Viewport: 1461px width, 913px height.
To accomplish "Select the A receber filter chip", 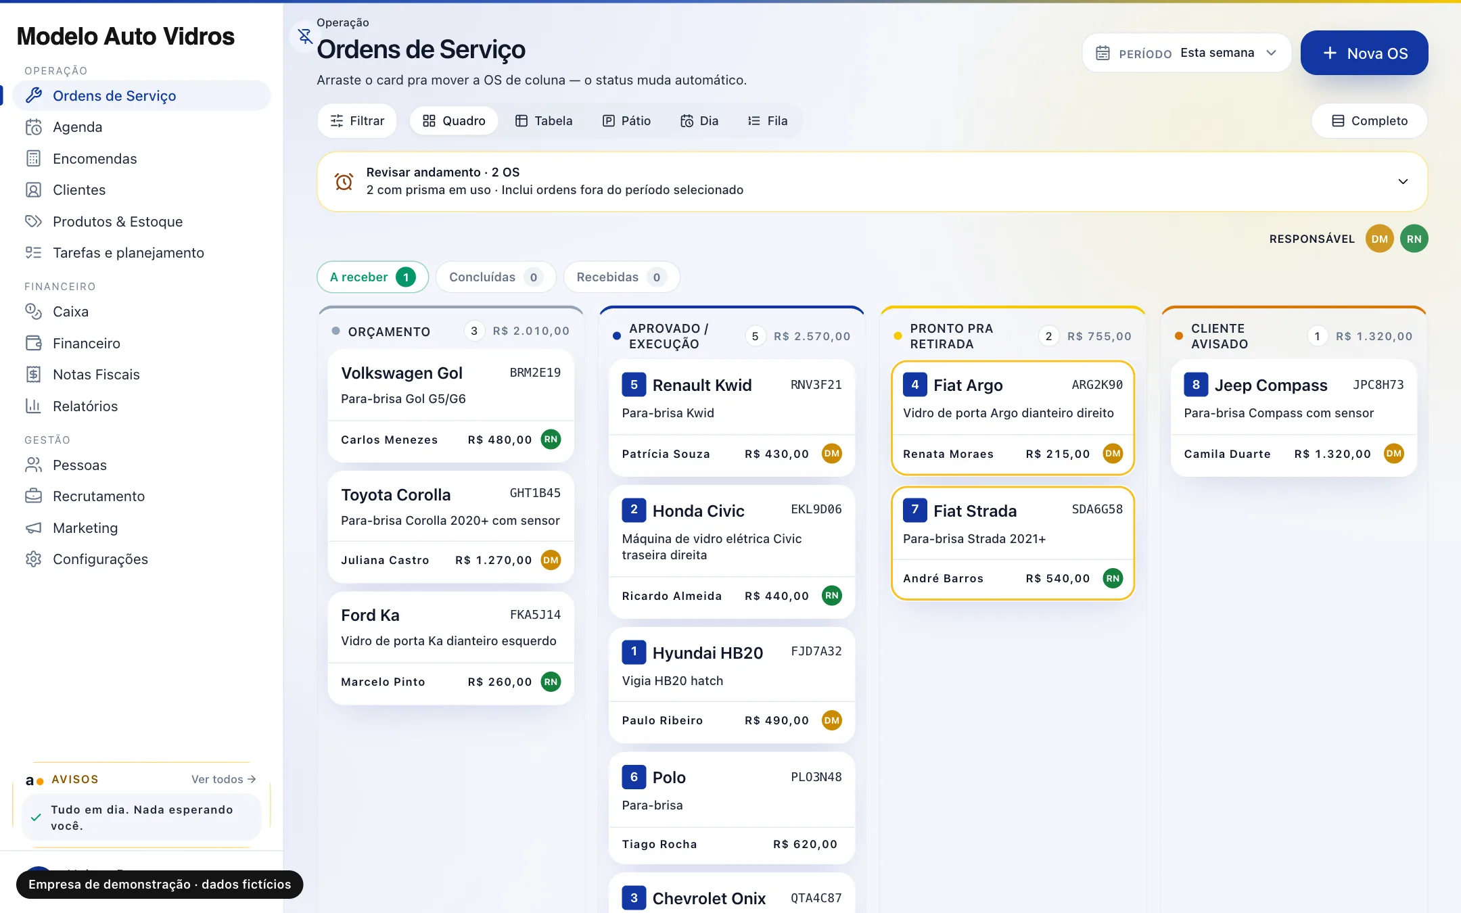I will coord(373,277).
